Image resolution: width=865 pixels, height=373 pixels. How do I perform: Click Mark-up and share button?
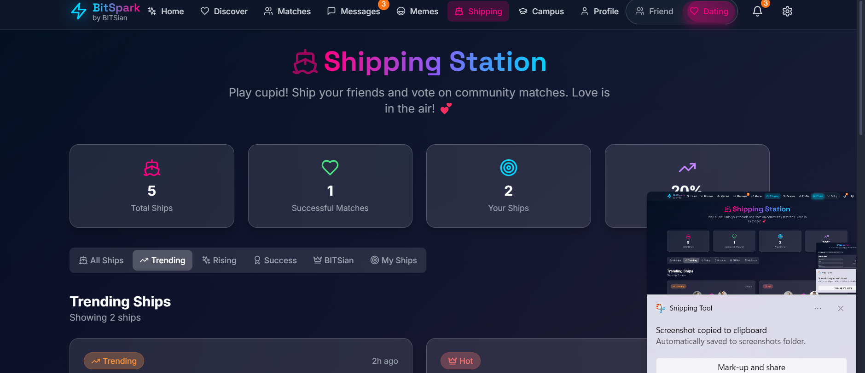pyautogui.click(x=751, y=367)
